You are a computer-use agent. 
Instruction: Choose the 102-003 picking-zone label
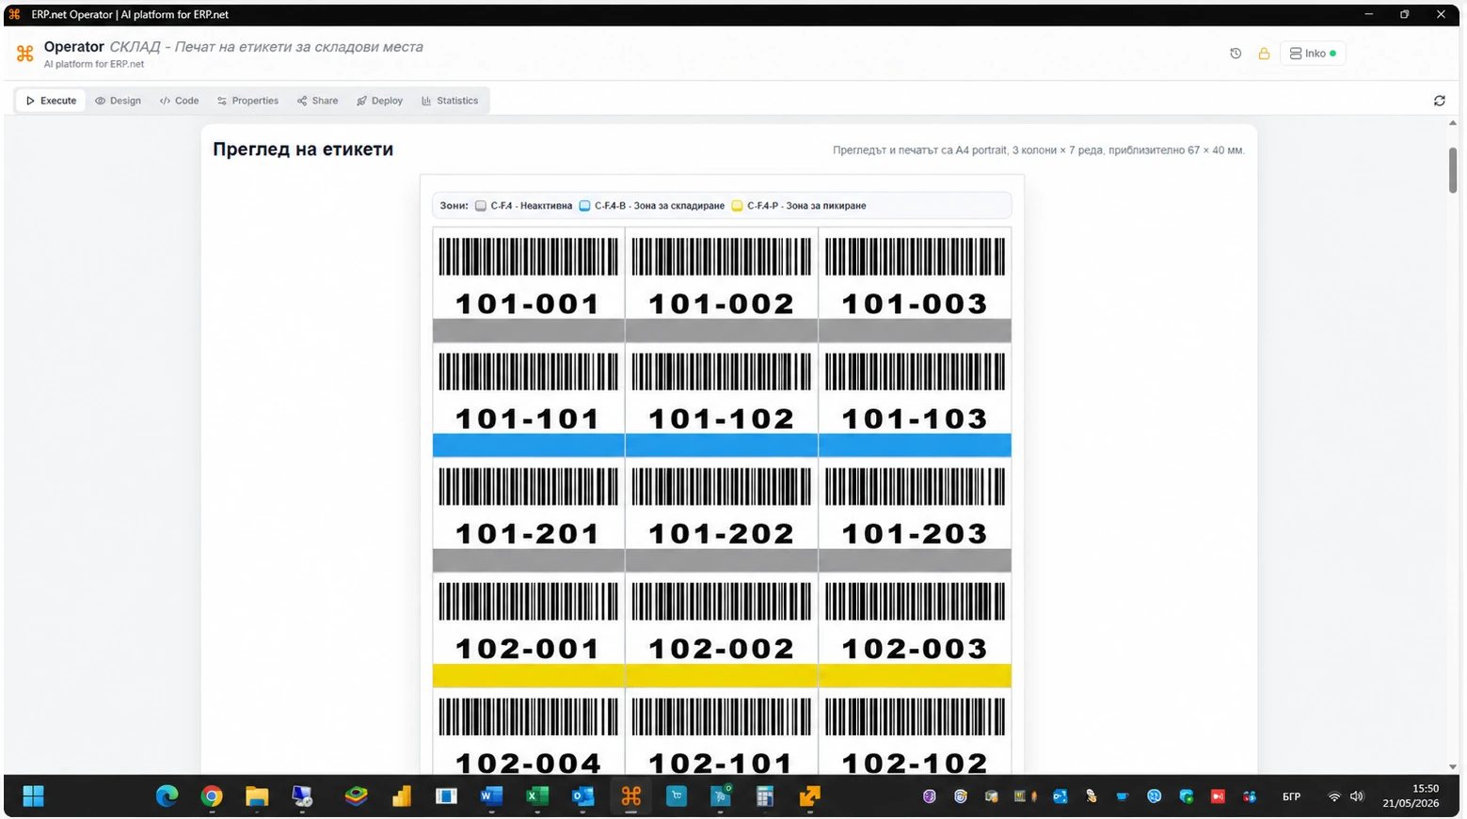pyautogui.click(x=915, y=630)
